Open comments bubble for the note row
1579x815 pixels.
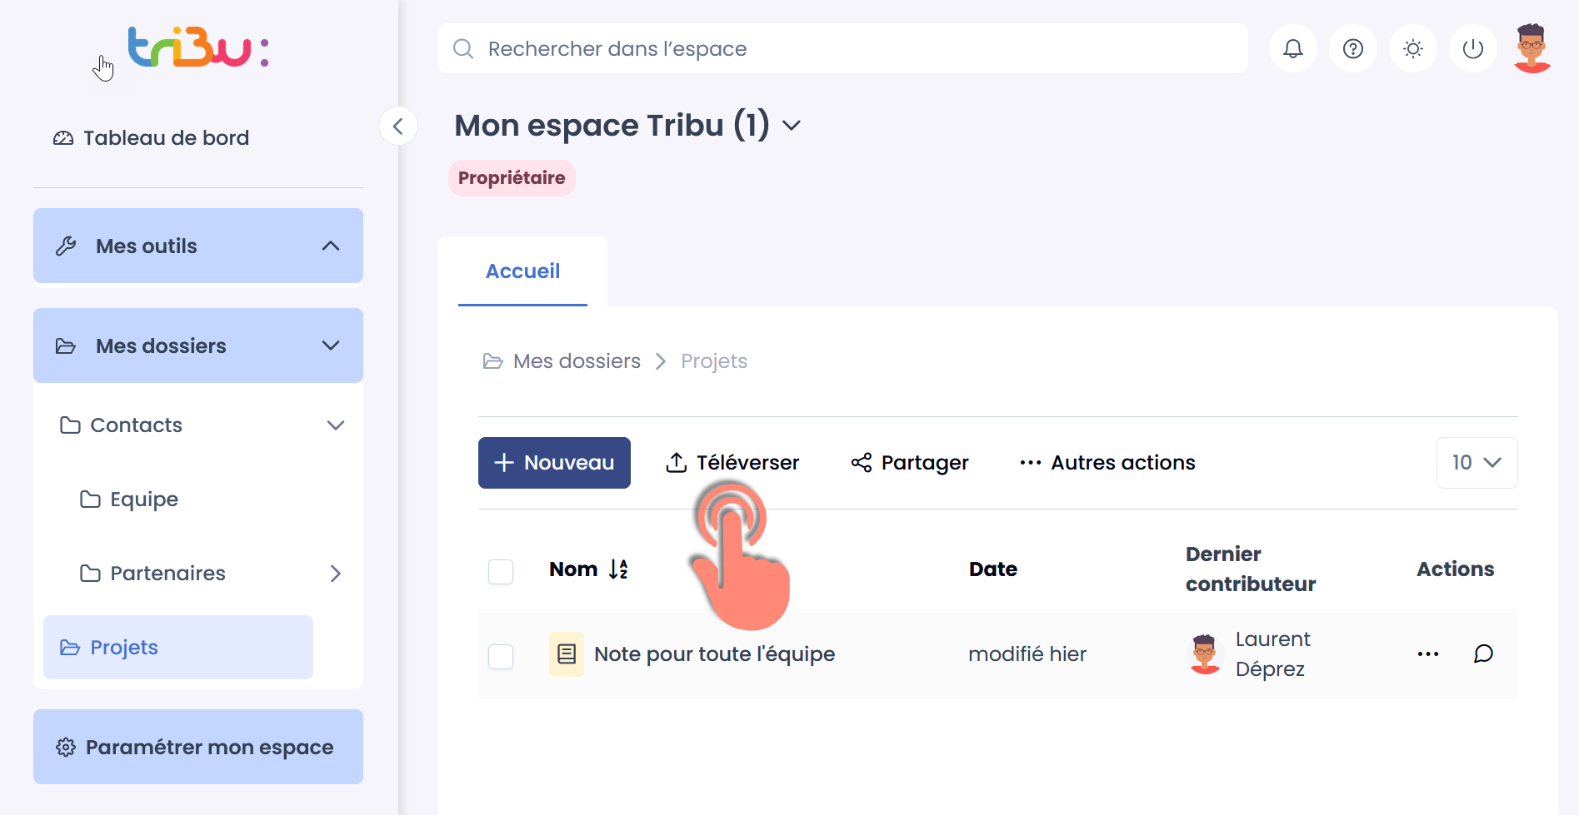[x=1483, y=653]
